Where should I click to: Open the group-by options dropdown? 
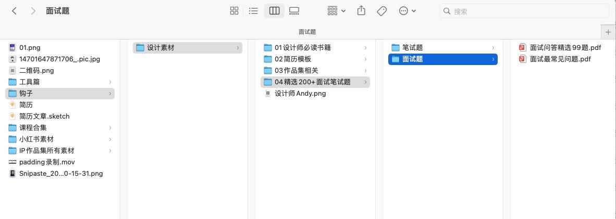(336, 11)
